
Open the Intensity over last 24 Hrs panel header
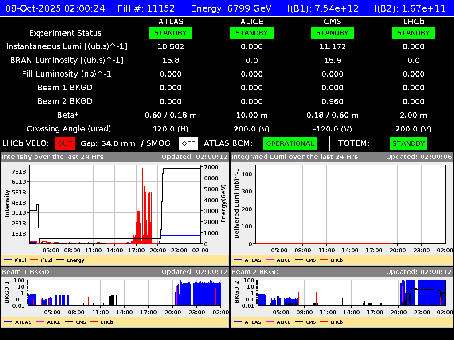[53, 156]
